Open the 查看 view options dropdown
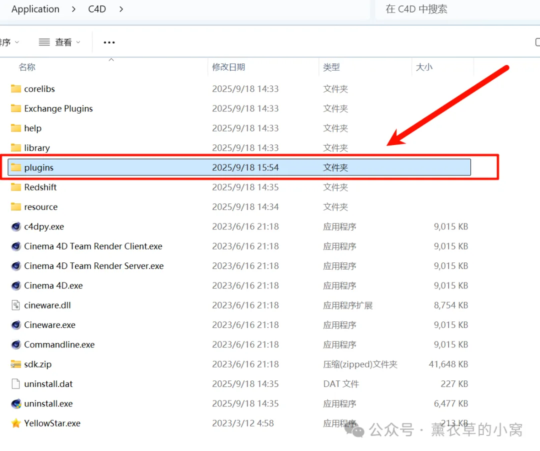Screen dimensions: 540x451 click(x=59, y=42)
